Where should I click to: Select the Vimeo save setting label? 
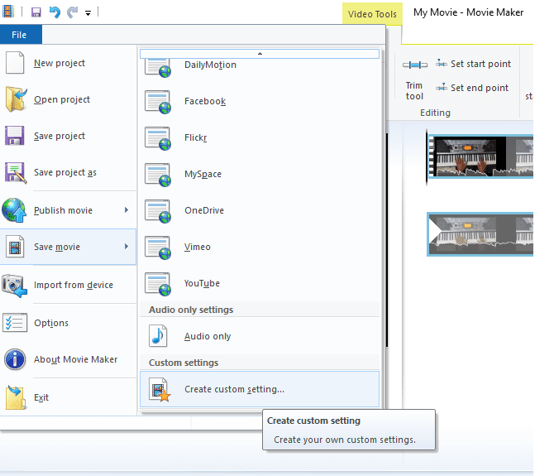pos(197,247)
